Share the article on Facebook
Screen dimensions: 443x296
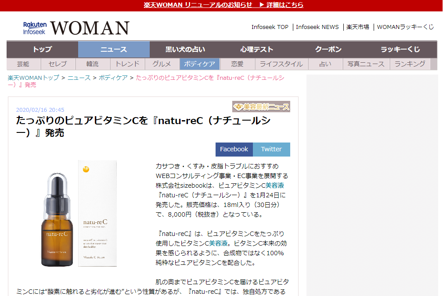pyautogui.click(x=234, y=149)
